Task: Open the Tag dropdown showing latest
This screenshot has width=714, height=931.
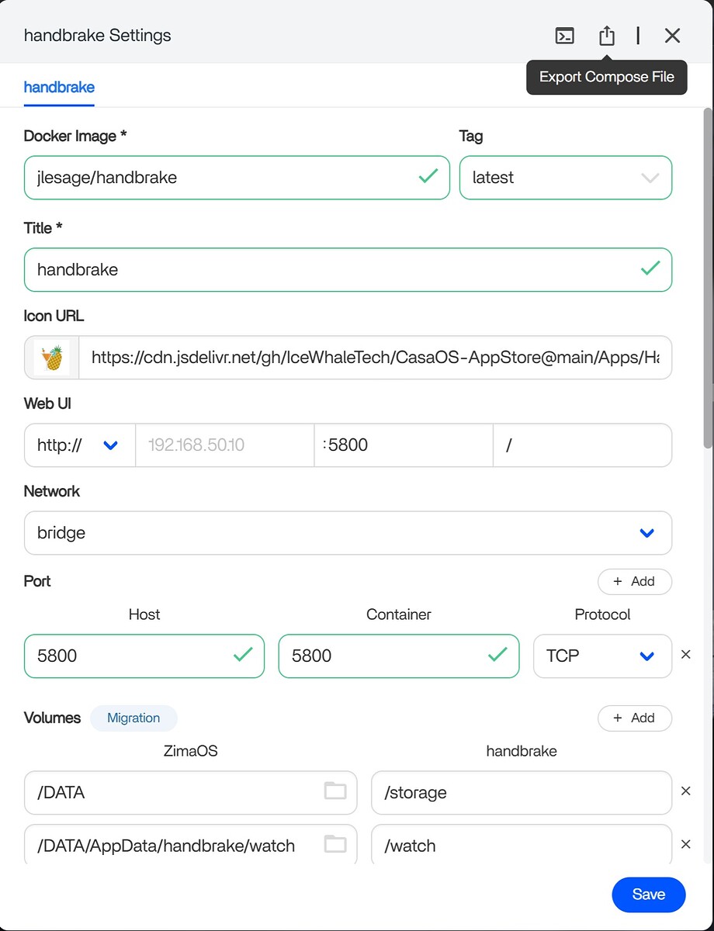Action: pos(566,178)
